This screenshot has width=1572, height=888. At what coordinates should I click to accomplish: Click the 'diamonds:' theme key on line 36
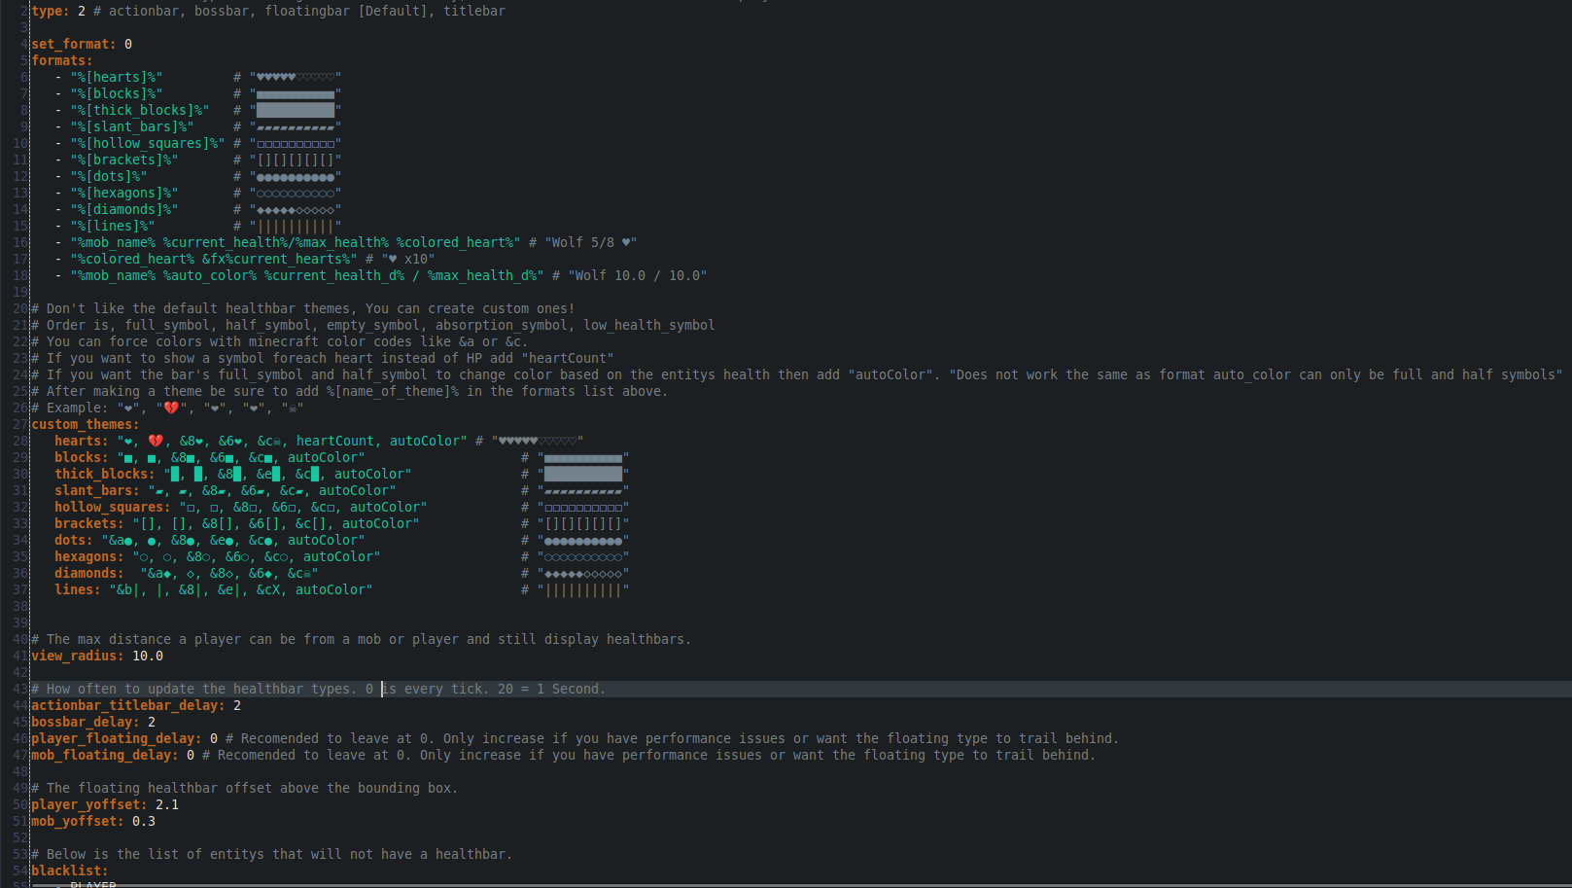tap(89, 573)
